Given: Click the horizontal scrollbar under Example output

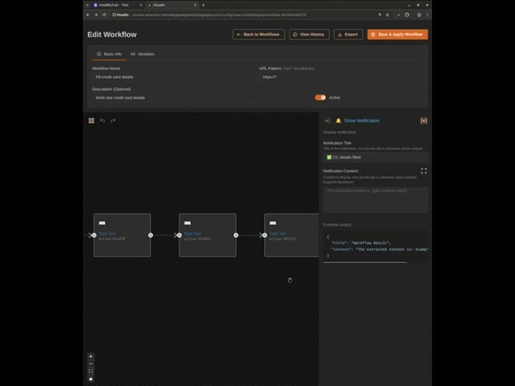Looking at the screenshot, I should (365, 262).
